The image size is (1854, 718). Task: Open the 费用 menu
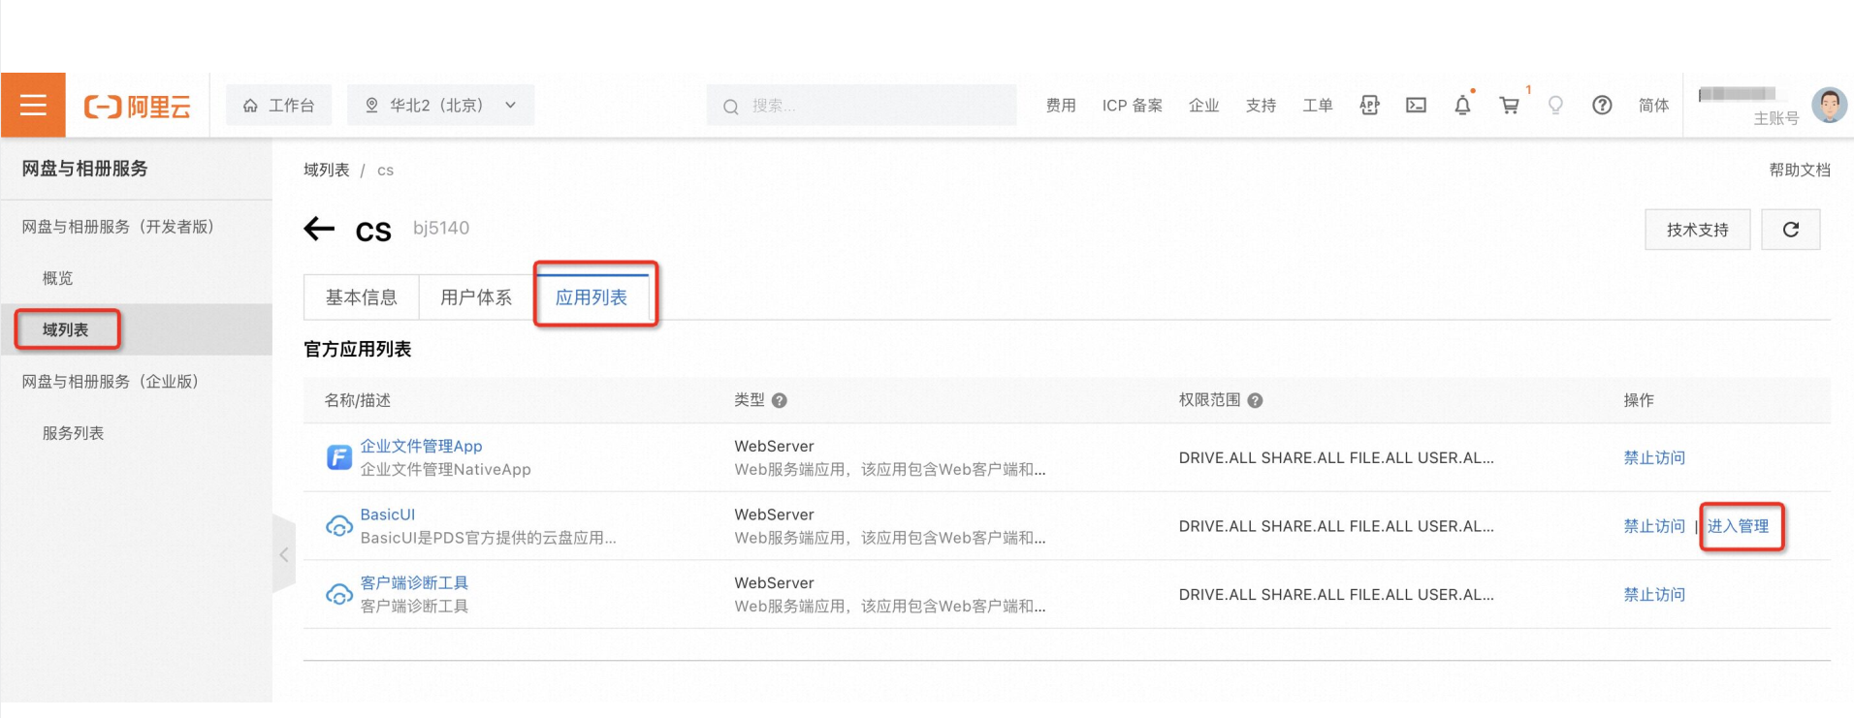[1061, 106]
